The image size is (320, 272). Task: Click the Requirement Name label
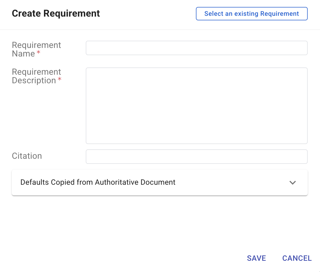[x=36, y=49]
